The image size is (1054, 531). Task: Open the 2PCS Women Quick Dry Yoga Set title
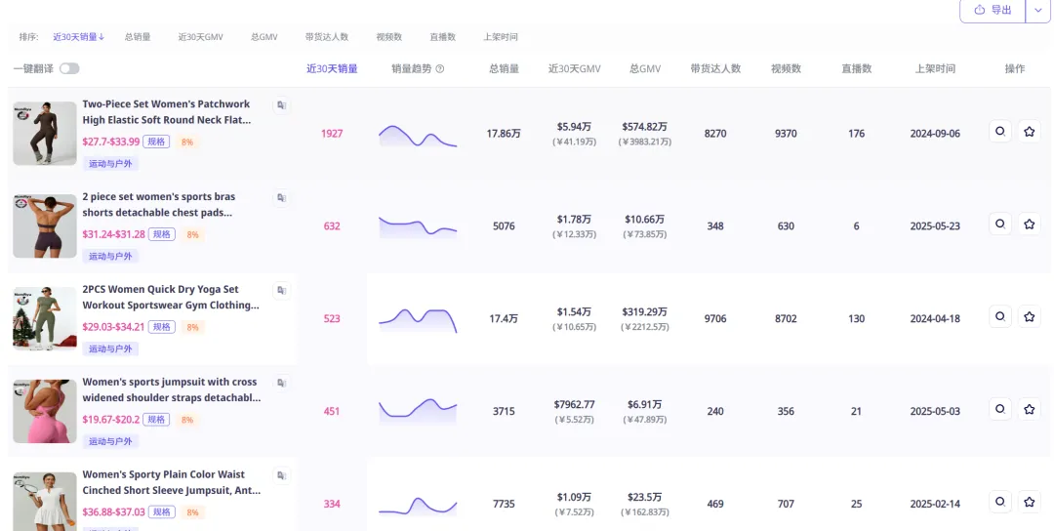(x=171, y=297)
